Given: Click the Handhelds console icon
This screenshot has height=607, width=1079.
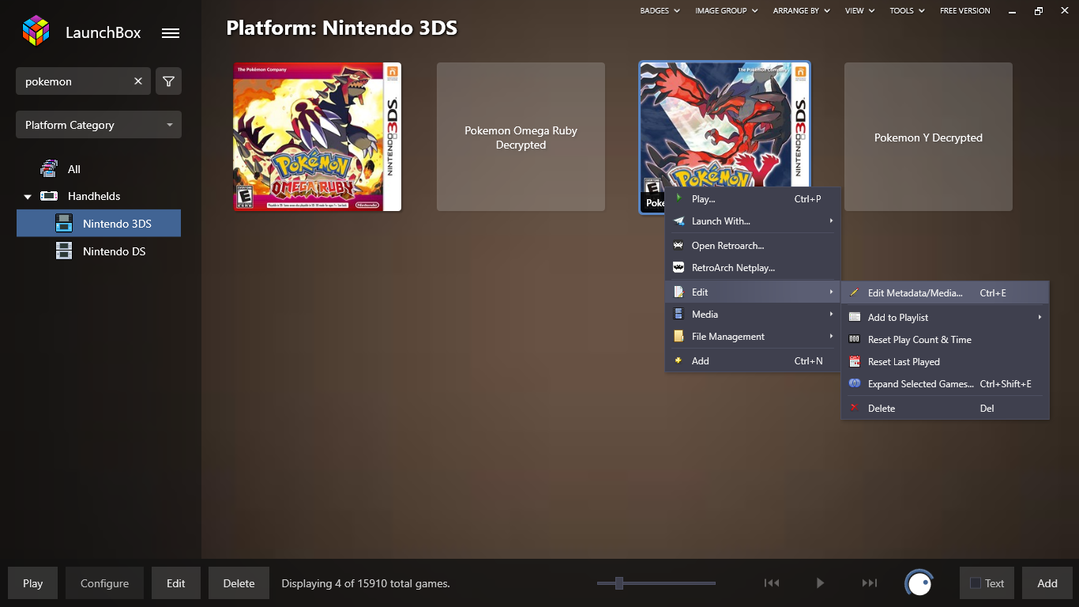Looking at the screenshot, I should pos(49,196).
